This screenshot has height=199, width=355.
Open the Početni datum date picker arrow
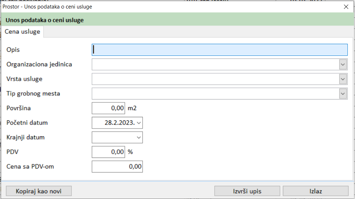point(139,123)
